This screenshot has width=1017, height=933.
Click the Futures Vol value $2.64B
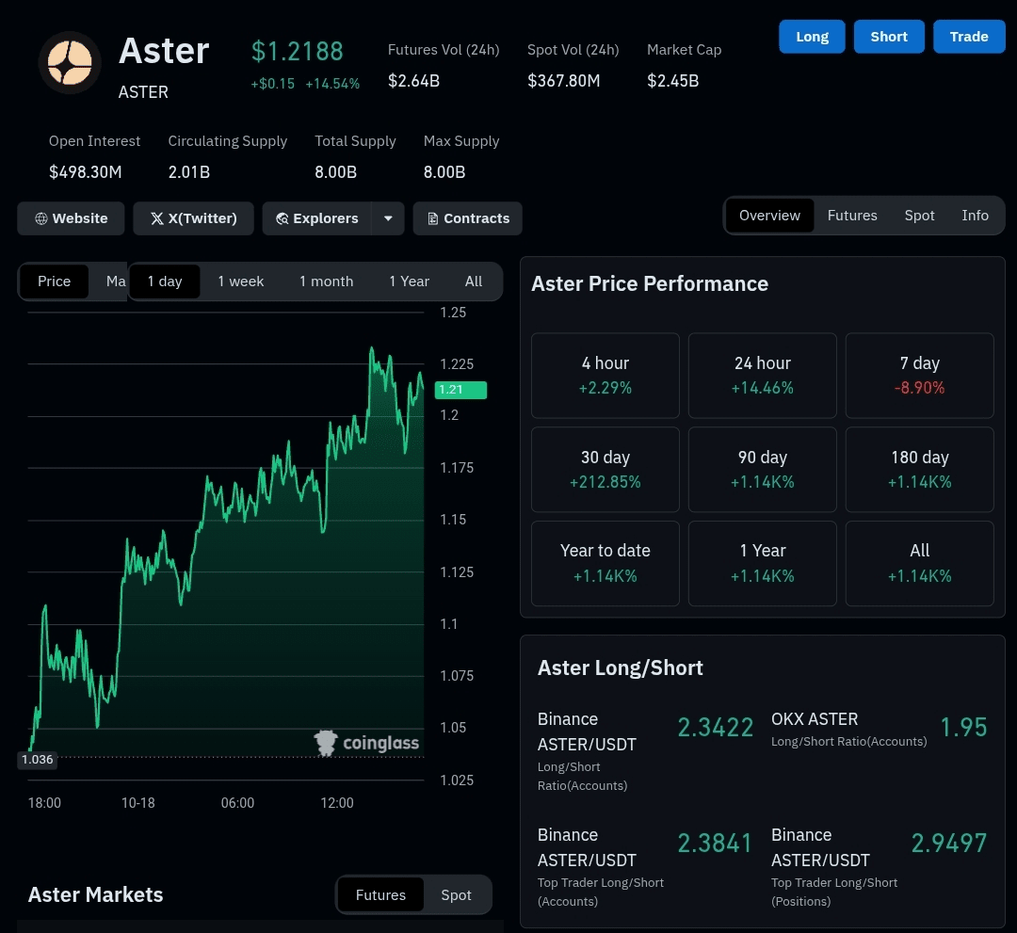point(413,80)
